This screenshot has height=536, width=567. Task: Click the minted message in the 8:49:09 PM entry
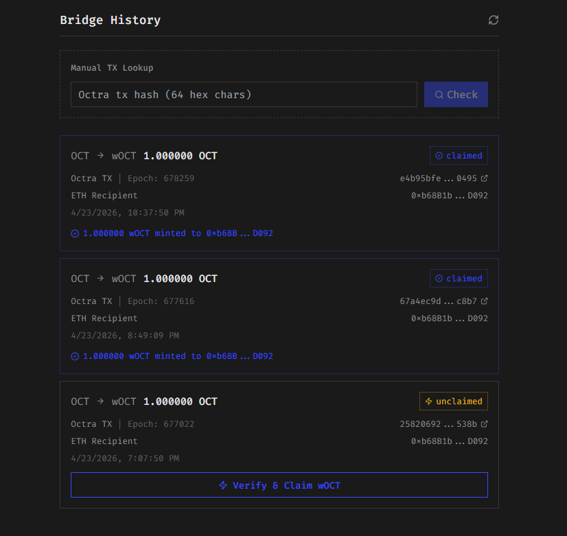click(x=172, y=356)
